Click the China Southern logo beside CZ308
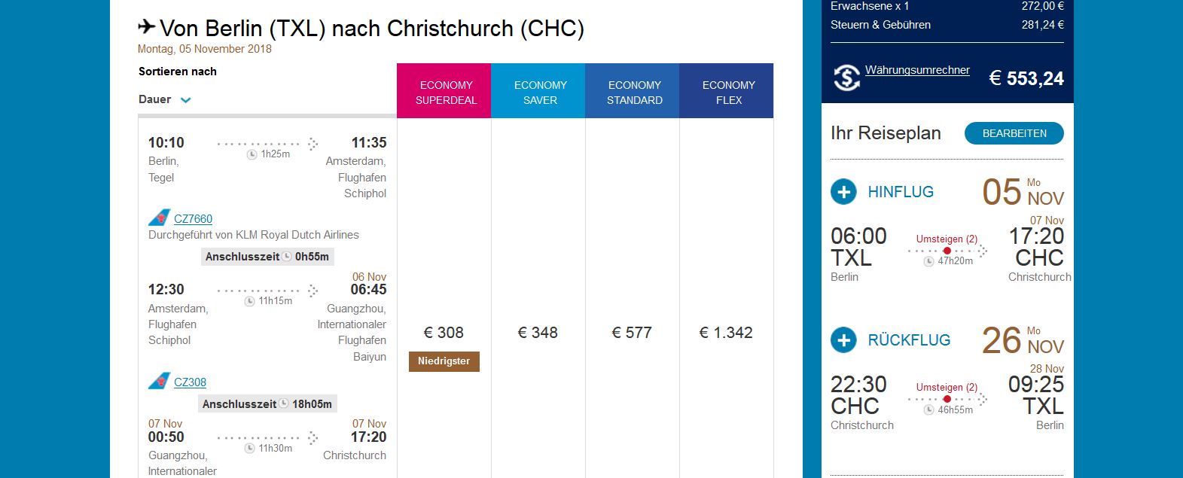Image resolution: width=1183 pixels, height=478 pixels. tap(159, 382)
